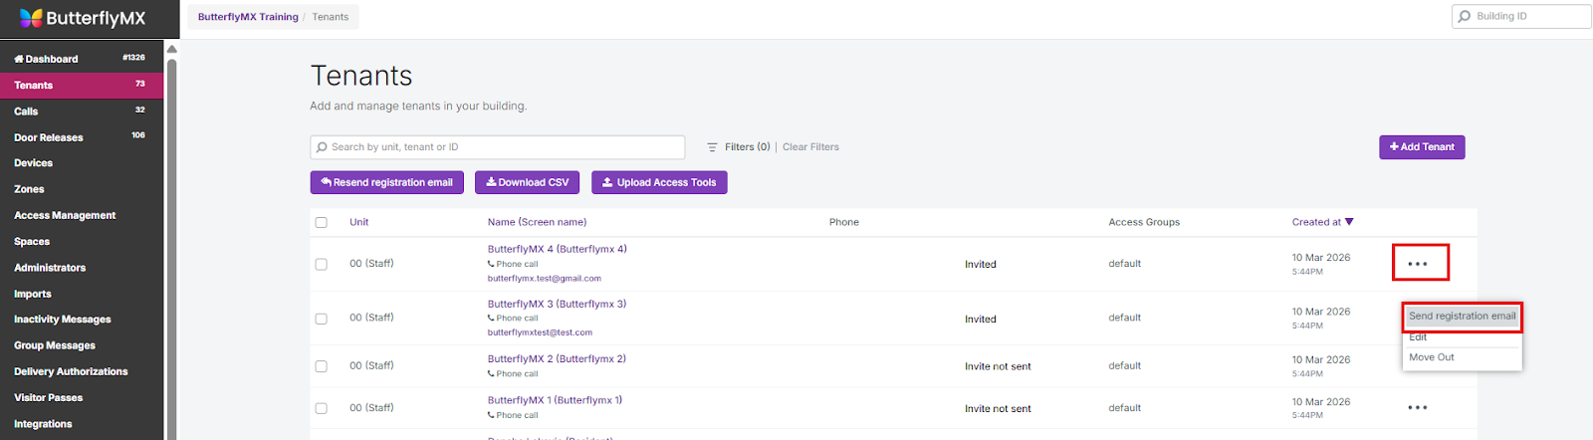Click the Download CSV button

527,182
